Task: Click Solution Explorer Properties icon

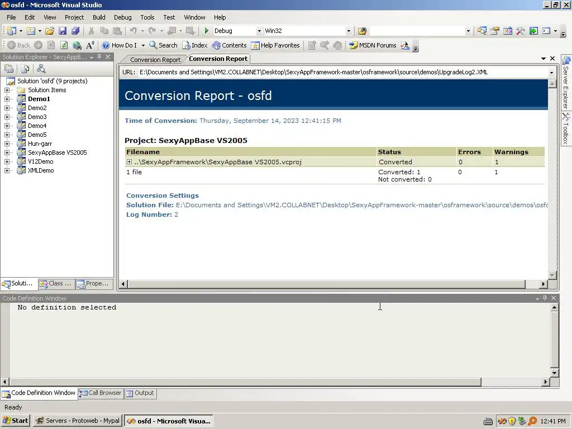Action: click(x=9, y=69)
